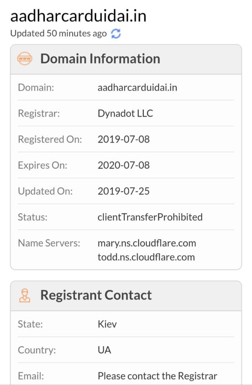Screen dimensions: 252x385
Task: Click updated date 2019-07-25
Action: pos(123,191)
